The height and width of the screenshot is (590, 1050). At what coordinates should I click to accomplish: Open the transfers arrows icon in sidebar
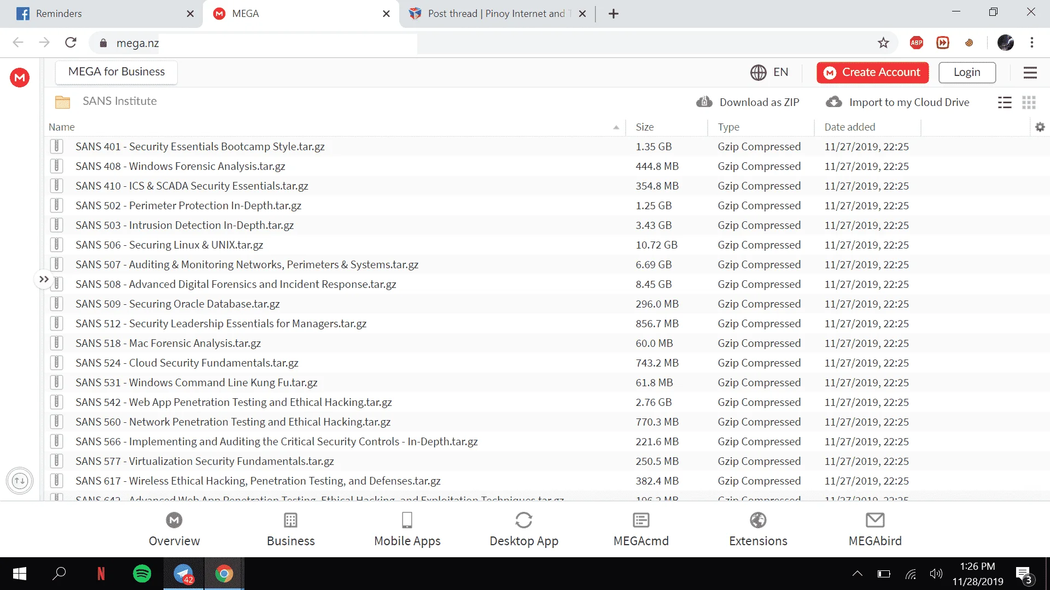click(x=20, y=481)
